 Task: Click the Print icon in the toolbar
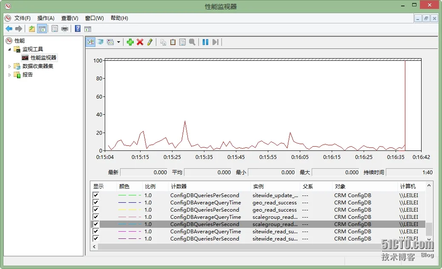[65, 29]
